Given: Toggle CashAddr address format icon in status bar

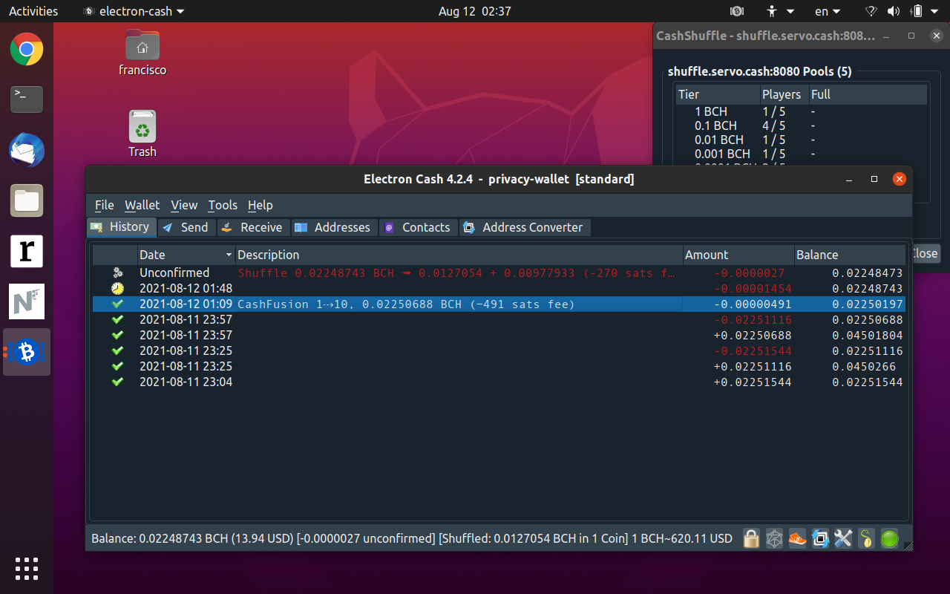Looking at the screenshot, I should 820,538.
